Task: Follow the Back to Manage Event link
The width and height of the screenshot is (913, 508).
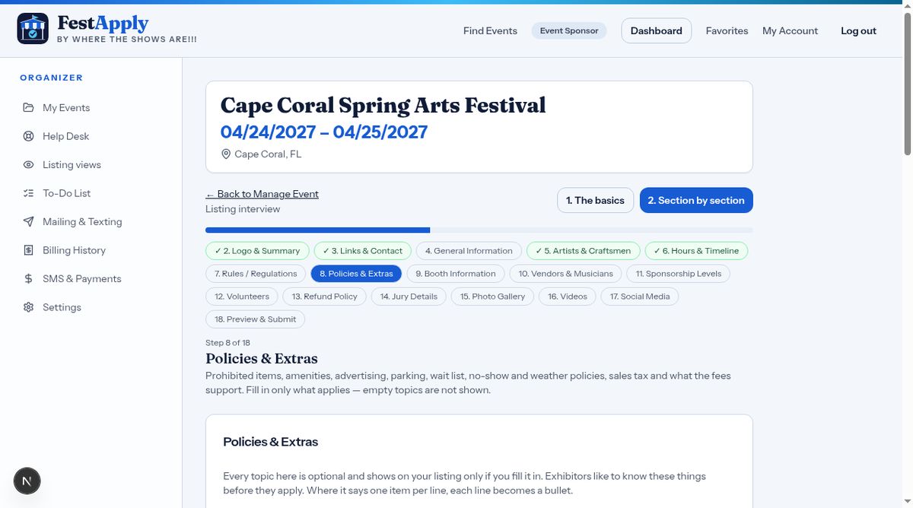Action: tap(262, 194)
